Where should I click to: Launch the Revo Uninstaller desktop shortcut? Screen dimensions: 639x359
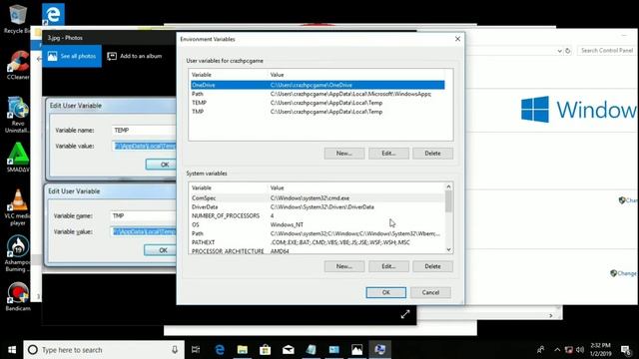pos(17,115)
